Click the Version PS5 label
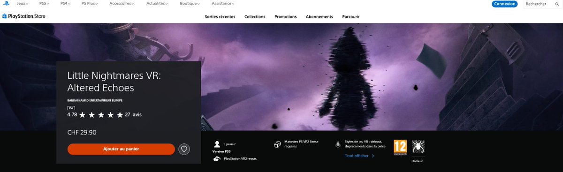 pos(221,151)
